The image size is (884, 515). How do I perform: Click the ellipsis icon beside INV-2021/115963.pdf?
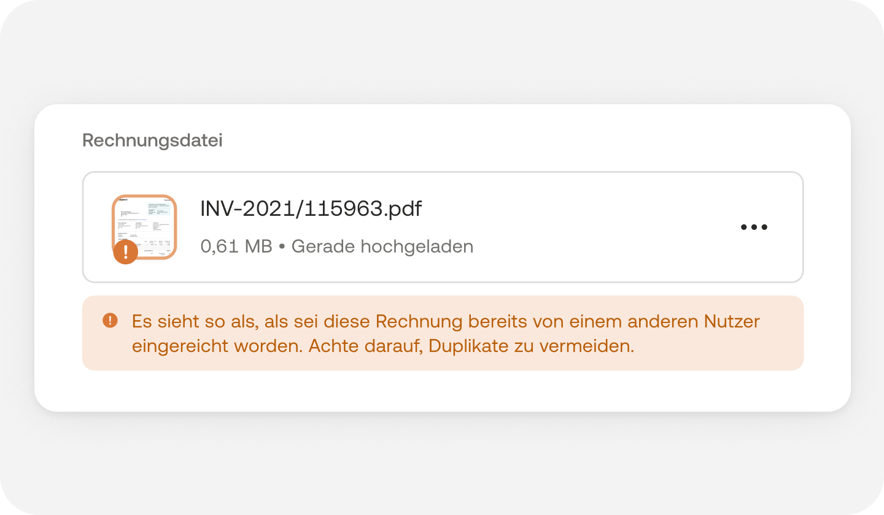(754, 227)
